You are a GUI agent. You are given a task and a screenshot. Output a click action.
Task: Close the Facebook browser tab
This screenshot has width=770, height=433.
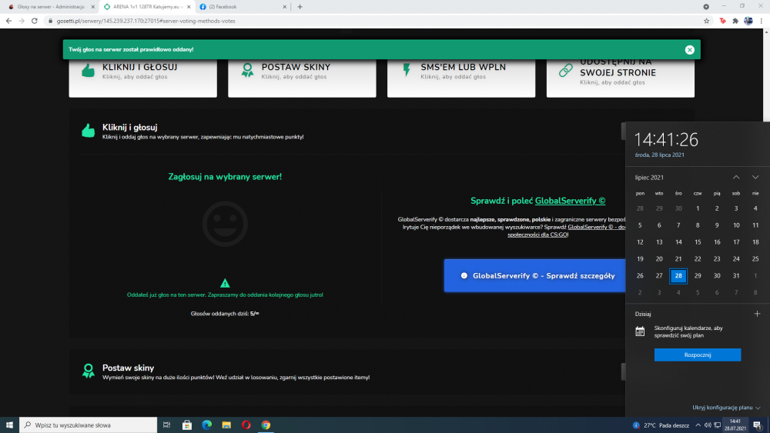(x=285, y=7)
